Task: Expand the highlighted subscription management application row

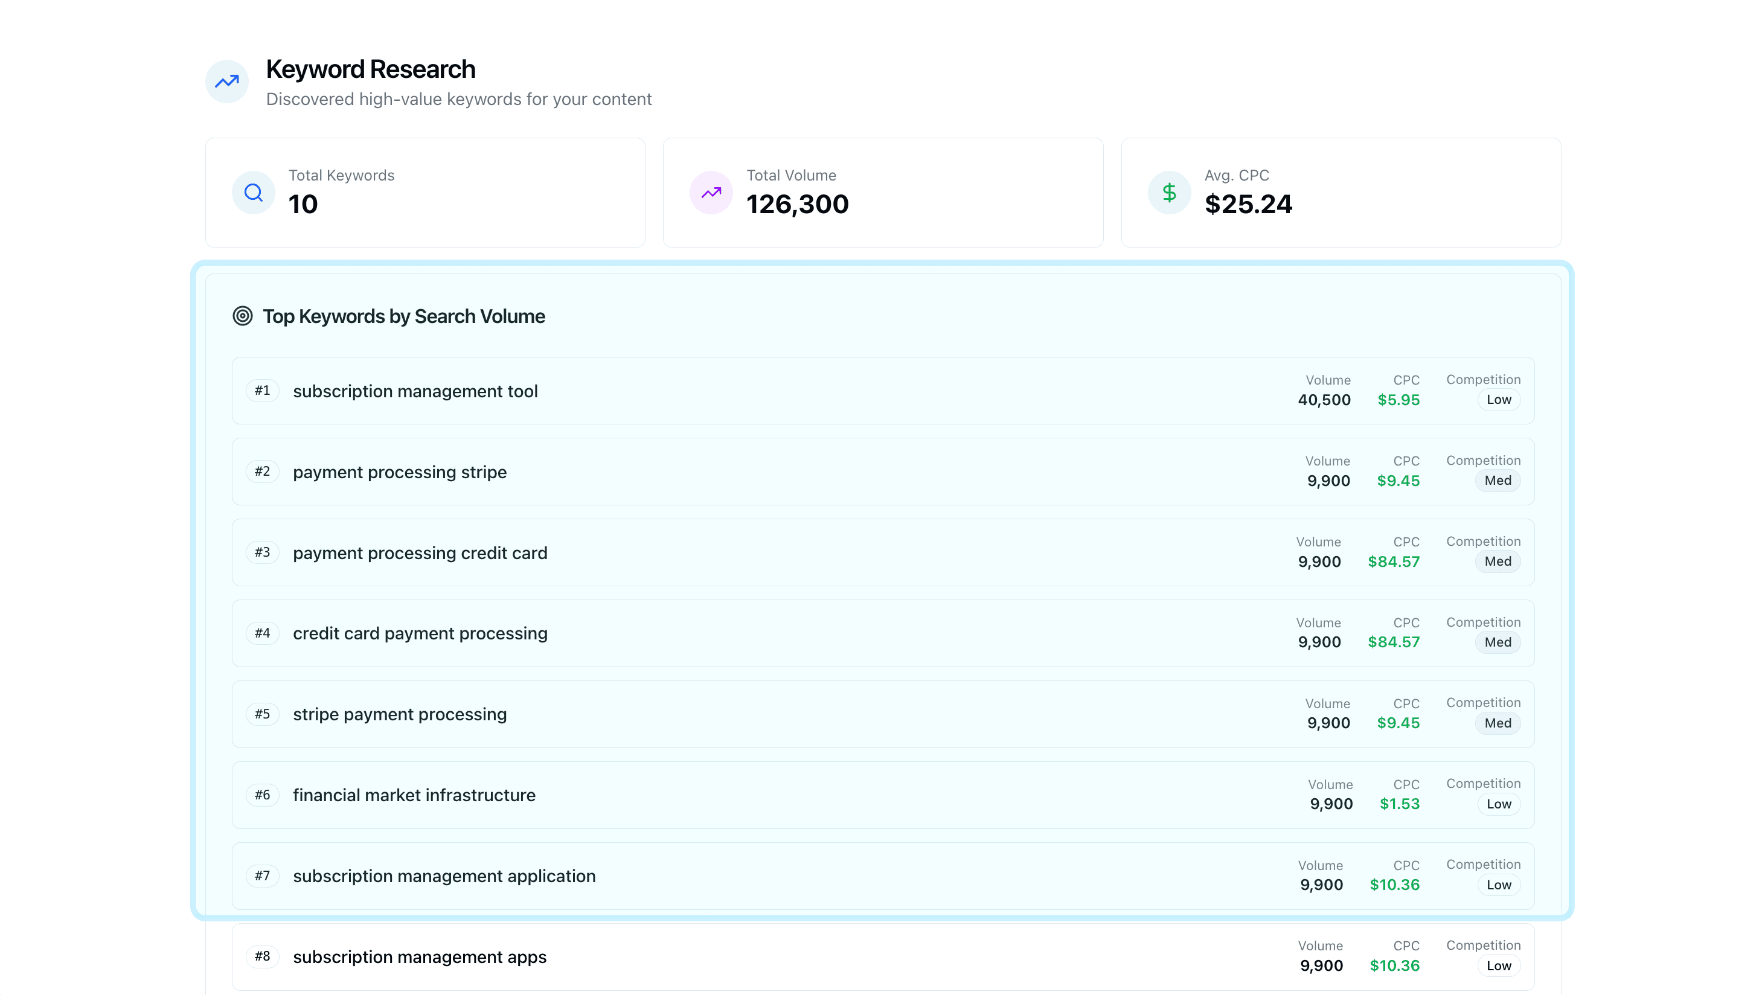Action: tap(882, 876)
